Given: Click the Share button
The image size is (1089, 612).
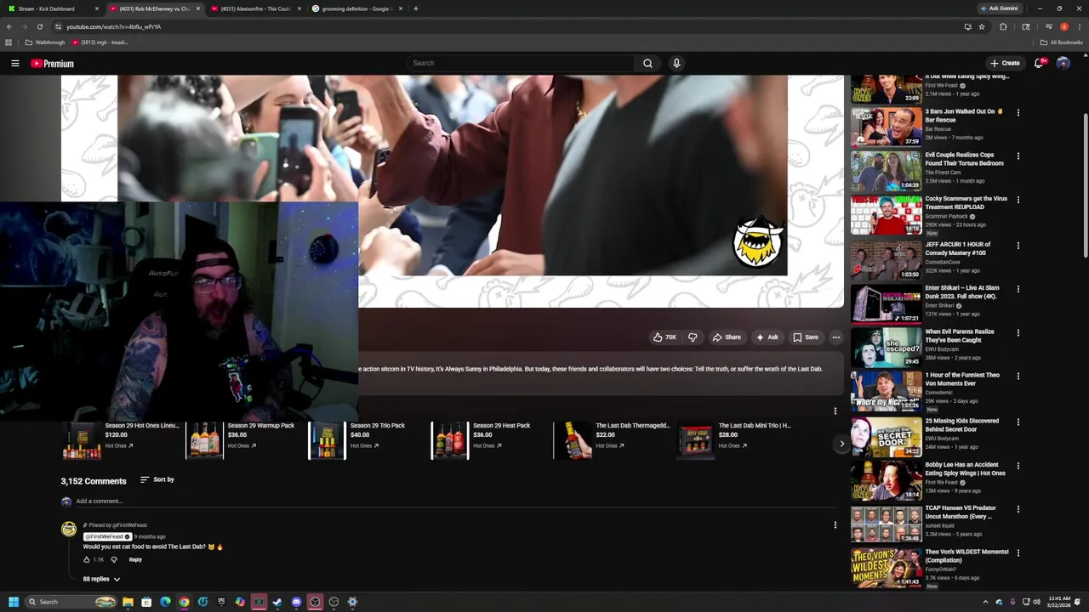Looking at the screenshot, I should tap(727, 337).
